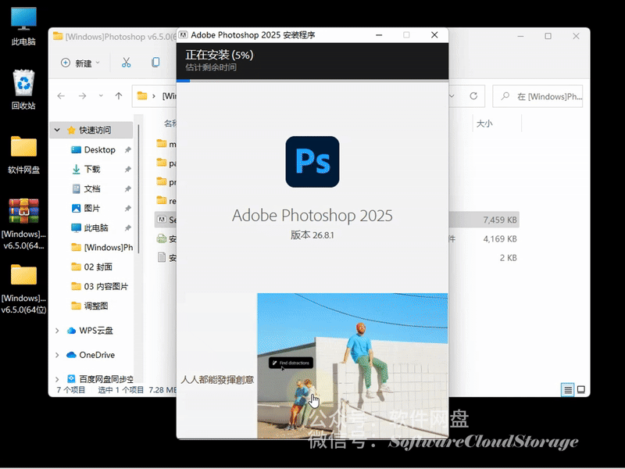
Task: Open the 软件网盘 folder on the desktop
Action: (23, 153)
